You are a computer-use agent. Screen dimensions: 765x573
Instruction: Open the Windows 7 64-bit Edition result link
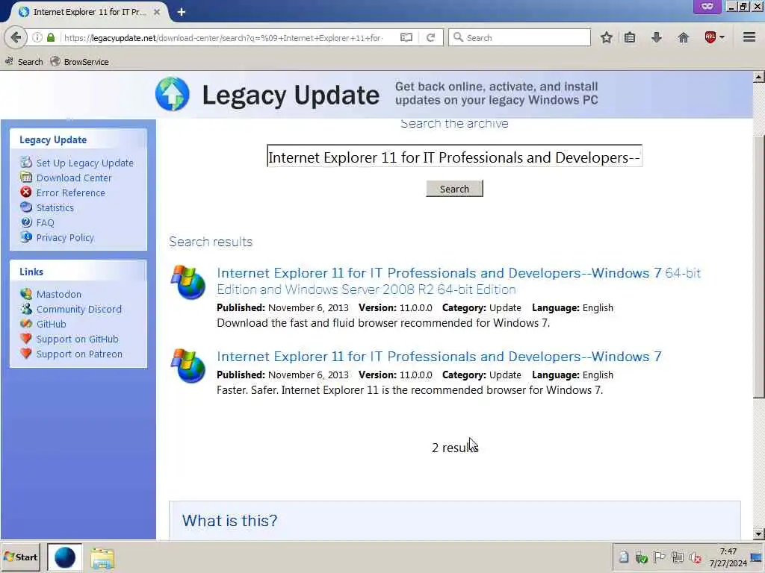coord(458,281)
